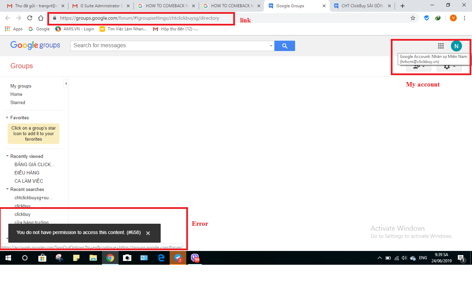The image size is (472, 293).
Task: Bookmark this page with the star
Action: [x=413, y=18]
